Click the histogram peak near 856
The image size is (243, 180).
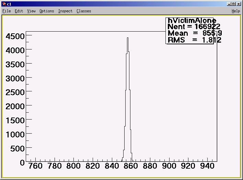[x=128, y=38]
